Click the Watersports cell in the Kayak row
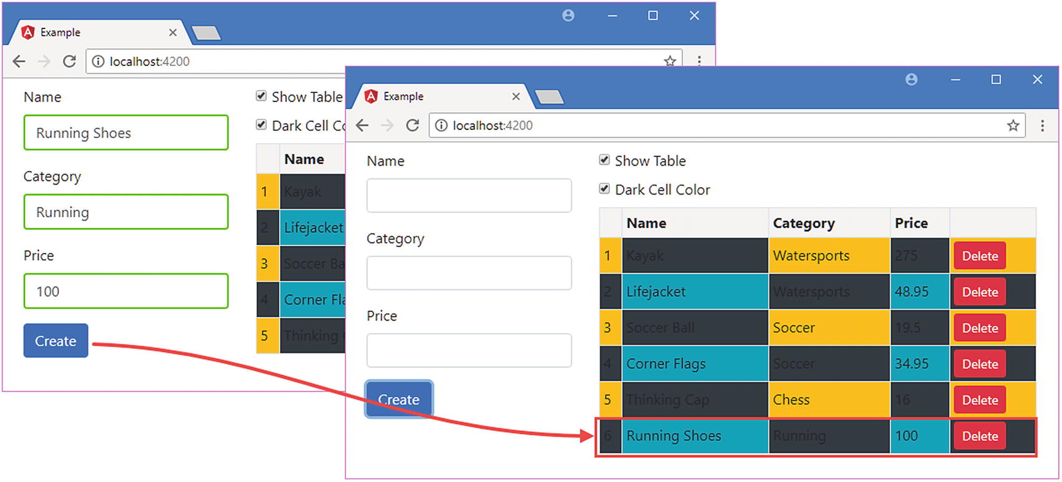Screen dimensions: 1062x482 [829, 256]
